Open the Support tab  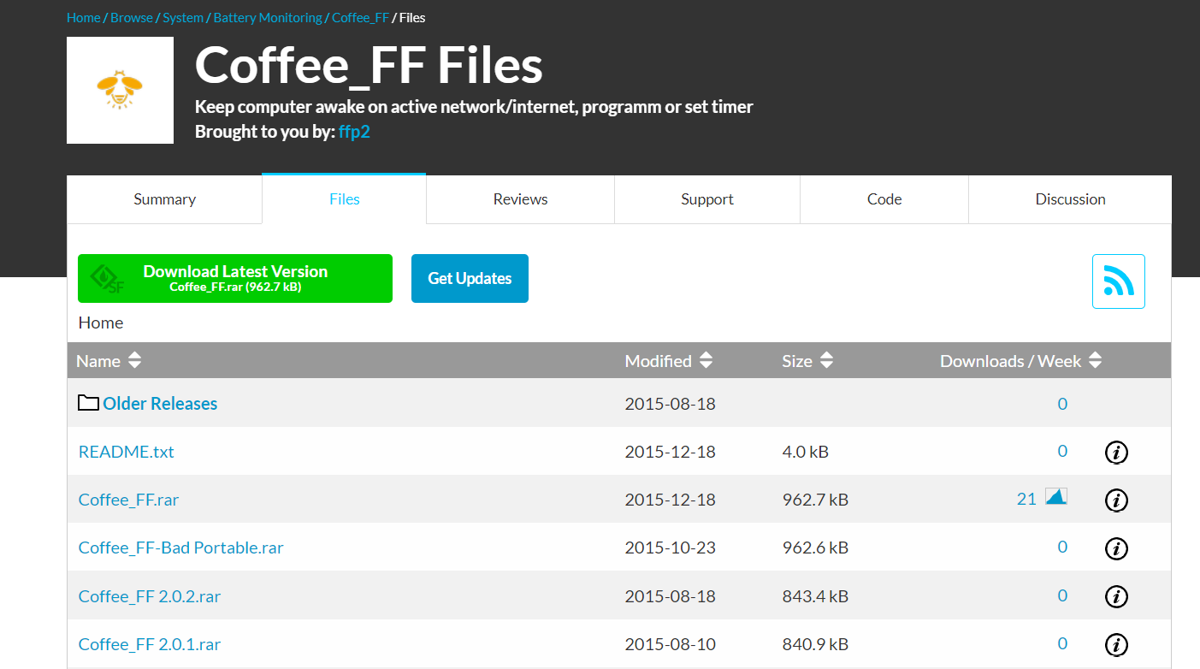pyautogui.click(x=706, y=198)
